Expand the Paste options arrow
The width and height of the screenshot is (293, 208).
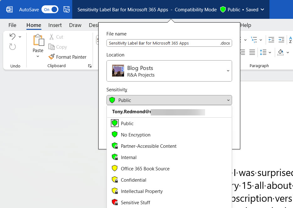coord(38,56)
